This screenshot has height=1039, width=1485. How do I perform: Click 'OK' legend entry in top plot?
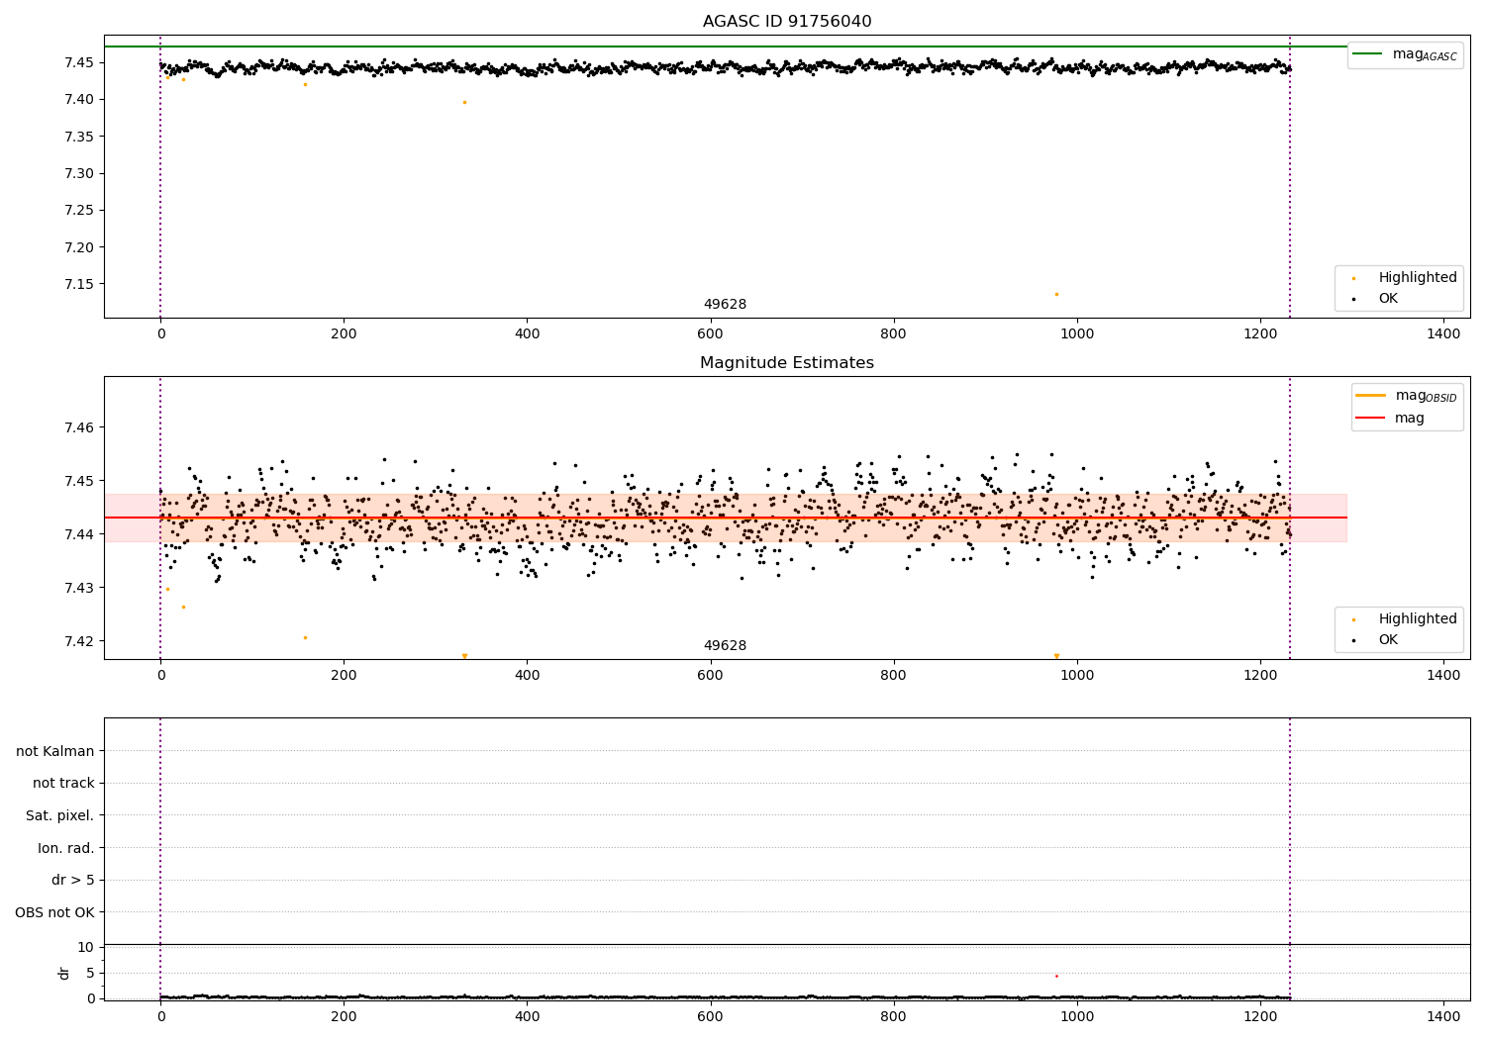point(1377,299)
